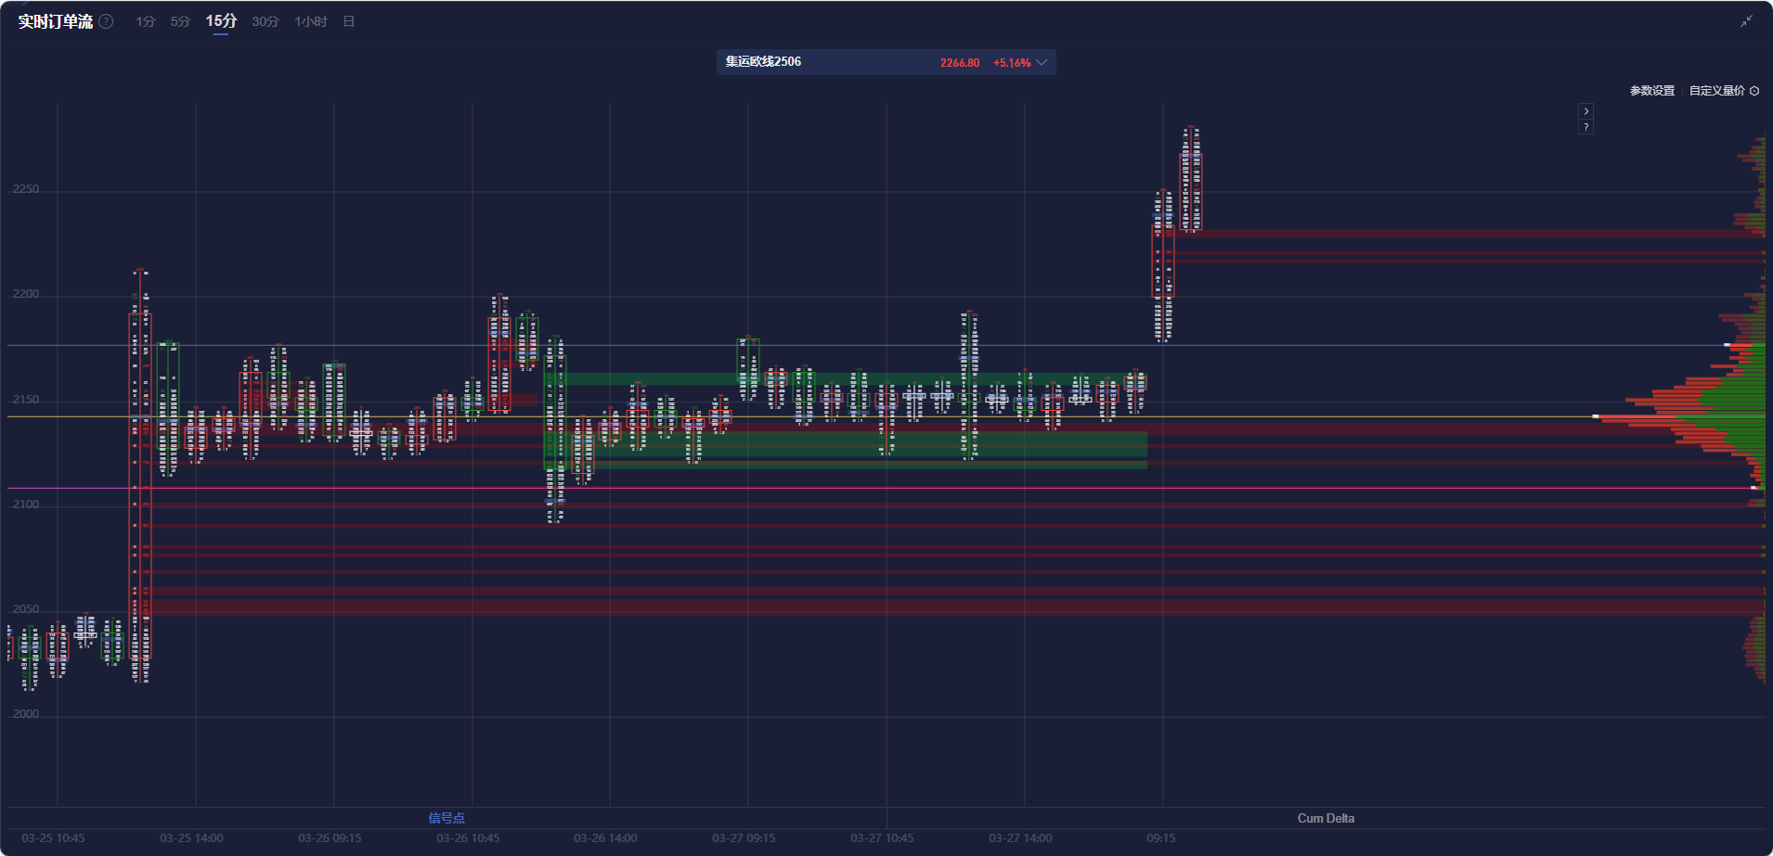This screenshot has width=1773, height=856.
Task: Switch to the 1小时 timeframe tab
Action: click(311, 21)
